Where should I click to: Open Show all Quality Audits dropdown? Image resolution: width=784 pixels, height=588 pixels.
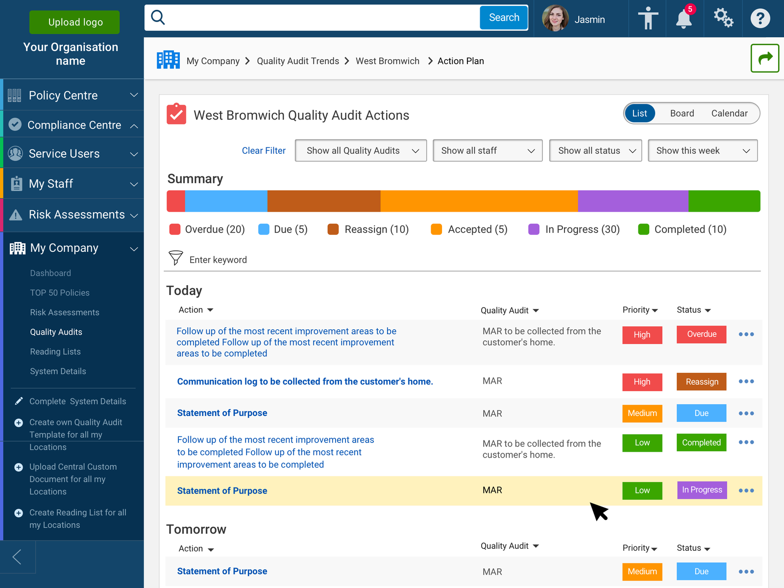point(361,150)
